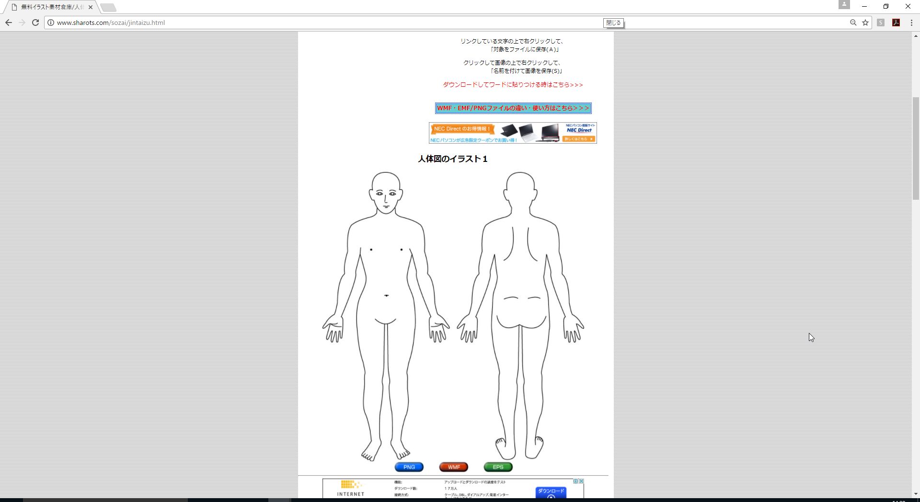Download the illustration as PNG
Viewport: 920px width, 502px height.
409,467
